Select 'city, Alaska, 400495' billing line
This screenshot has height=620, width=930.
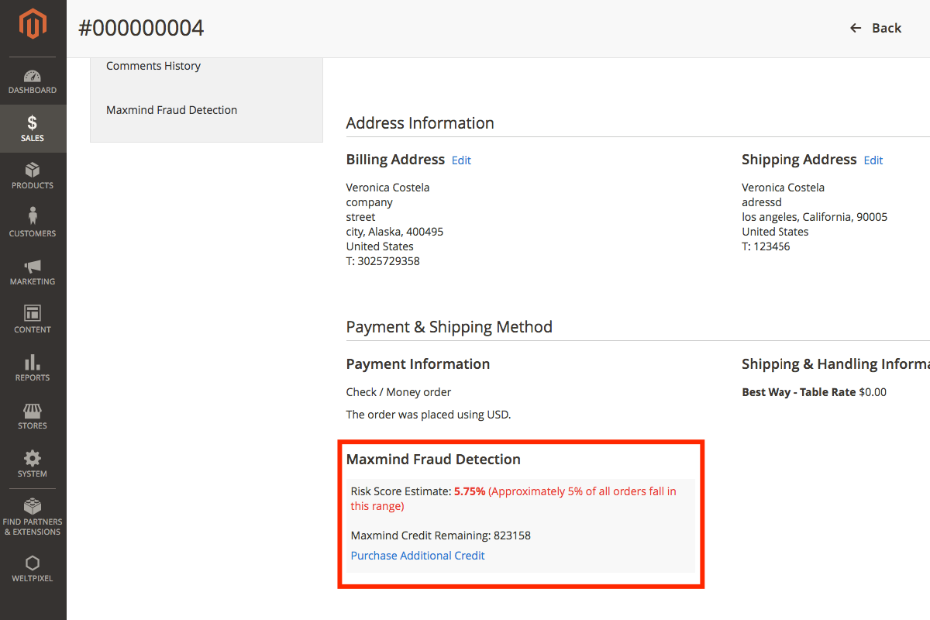[395, 232]
